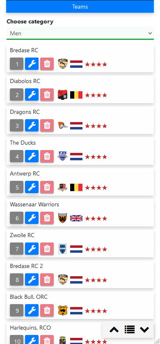Open the list menu icon
Viewport: 160px width, 344px height.
coord(129,330)
